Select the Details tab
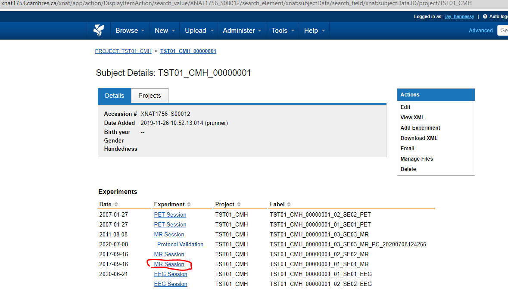 (115, 96)
